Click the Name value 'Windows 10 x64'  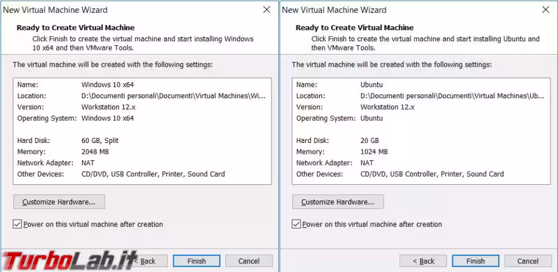[108, 85]
